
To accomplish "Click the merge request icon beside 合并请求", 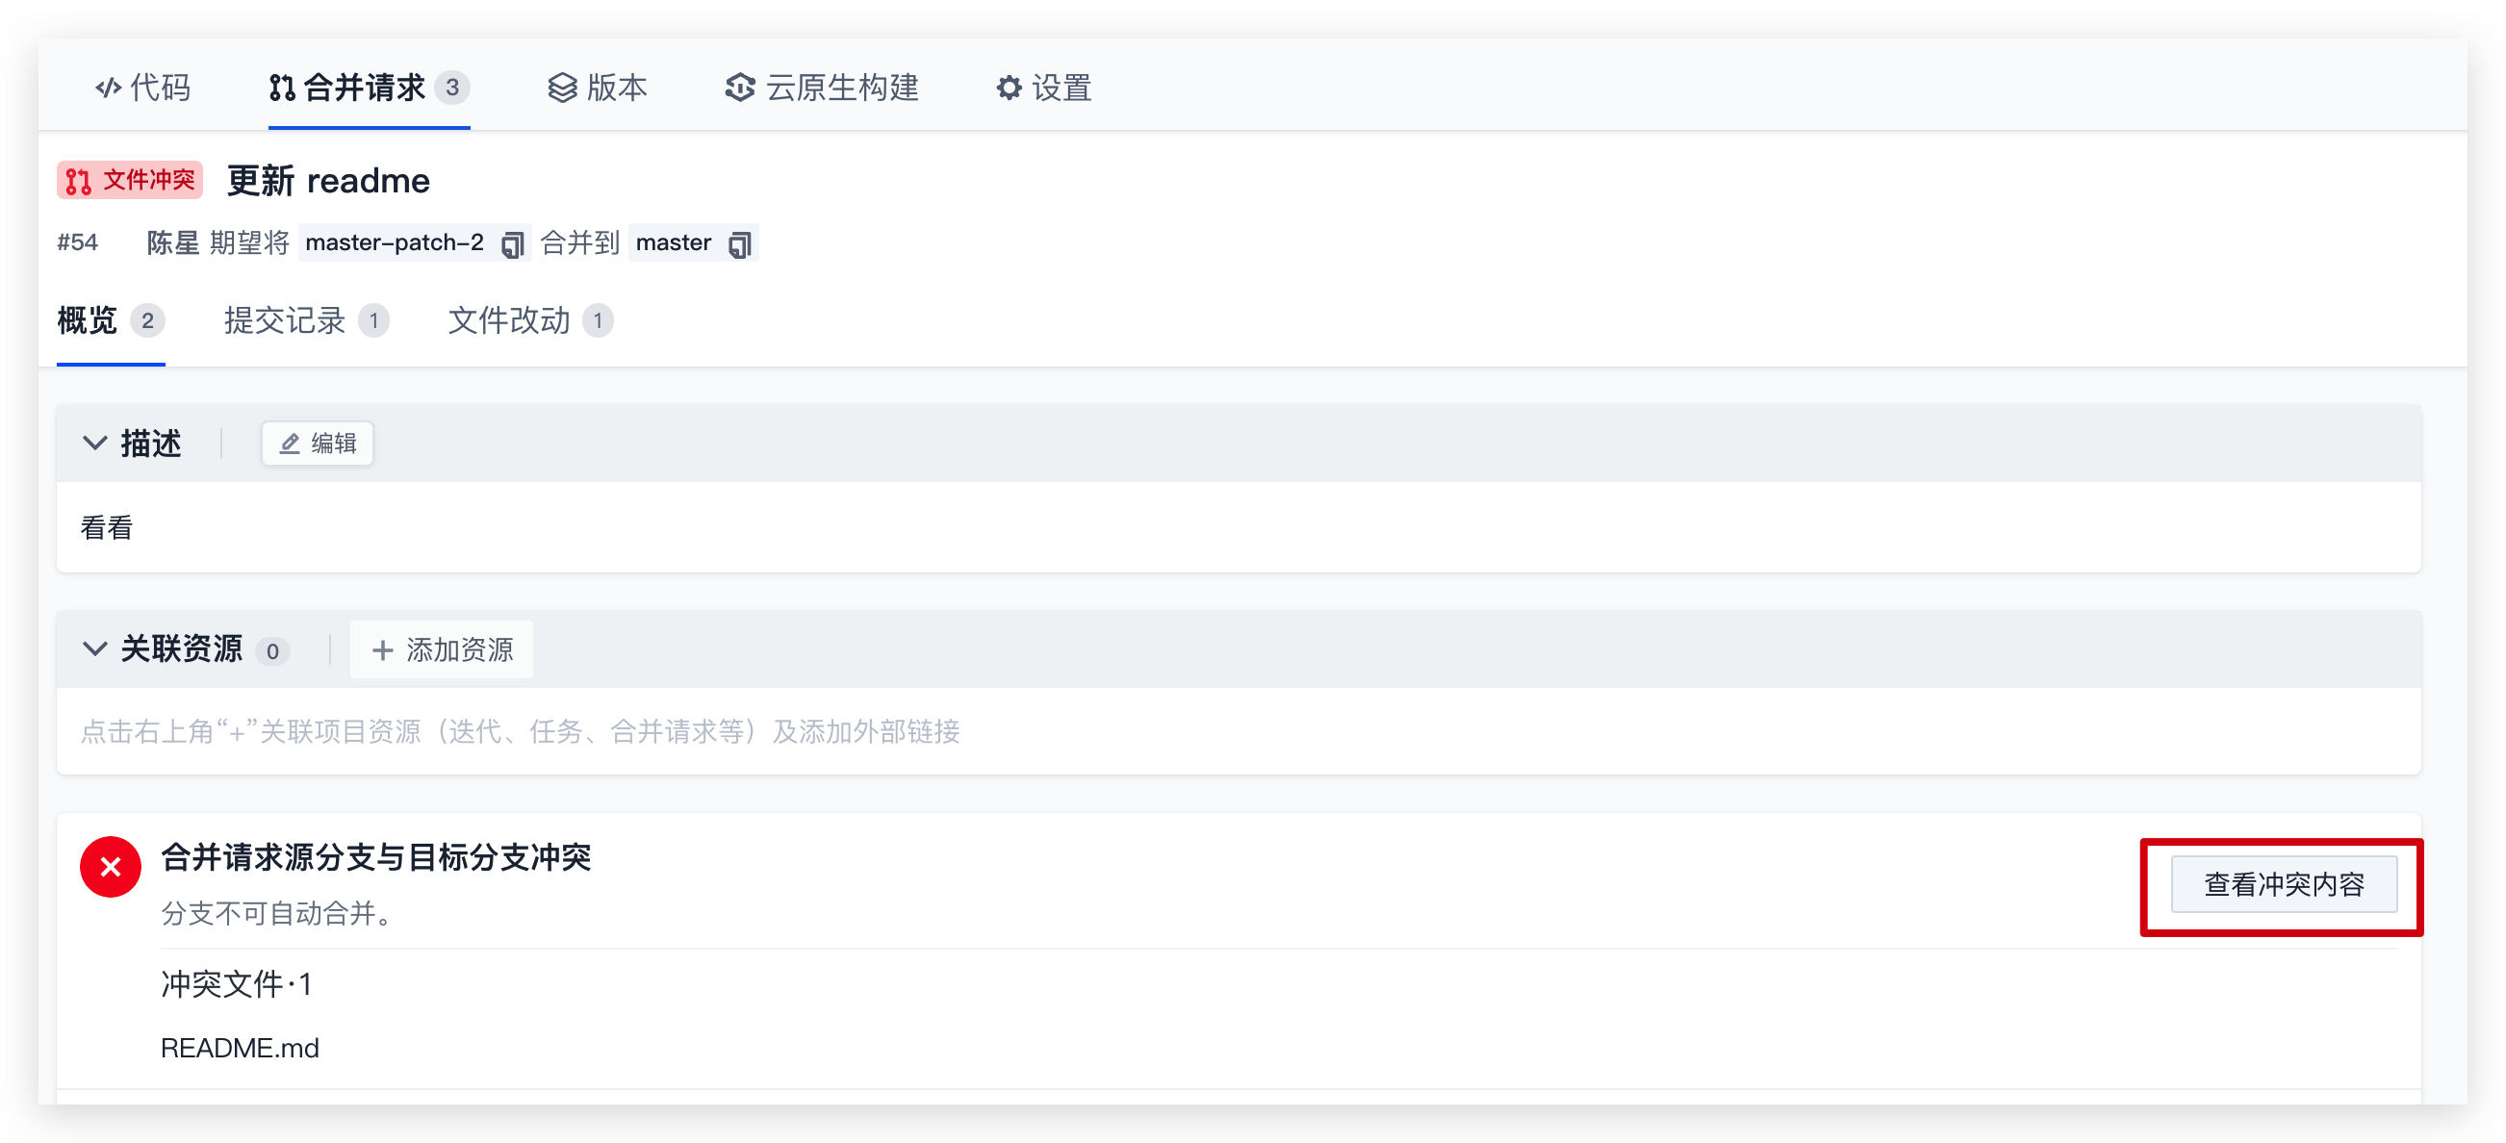I will pyautogui.click(x=282, y=88).
